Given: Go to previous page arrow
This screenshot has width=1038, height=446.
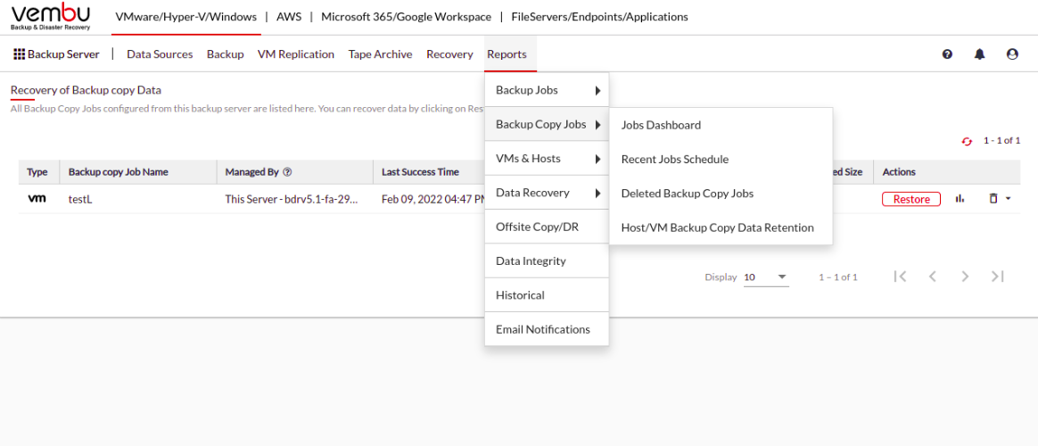Looking at the screenshot, I should pos(933,277).
